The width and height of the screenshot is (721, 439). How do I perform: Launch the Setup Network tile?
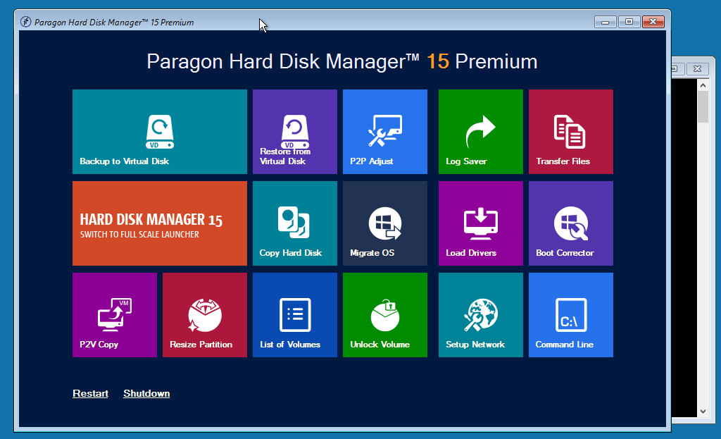coord(480,315)
